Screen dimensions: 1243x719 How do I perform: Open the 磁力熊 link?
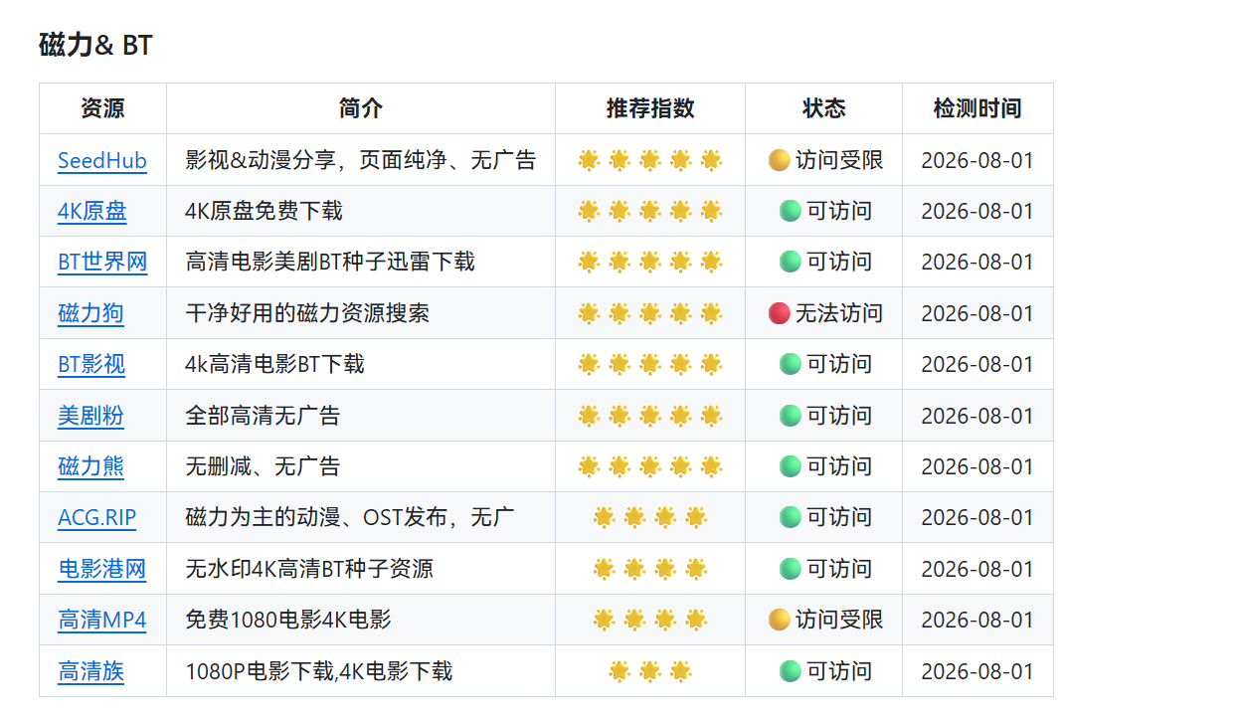click(90, 466)
